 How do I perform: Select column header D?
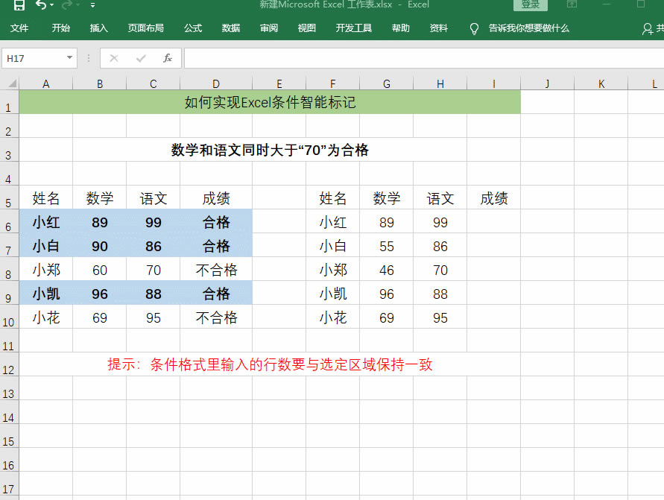coord(216,83)
